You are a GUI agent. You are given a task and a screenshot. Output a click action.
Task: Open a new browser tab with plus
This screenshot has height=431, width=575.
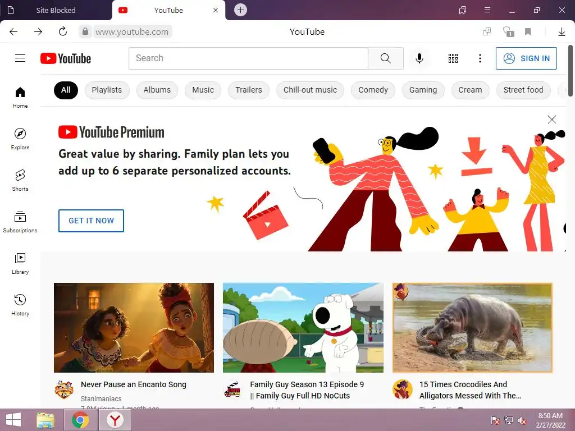tap(240, 10)
